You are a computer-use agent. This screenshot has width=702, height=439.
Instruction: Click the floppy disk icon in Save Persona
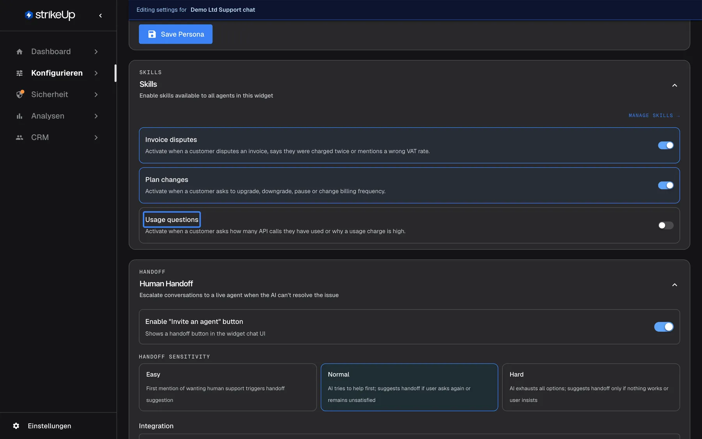tap(152, 34)
